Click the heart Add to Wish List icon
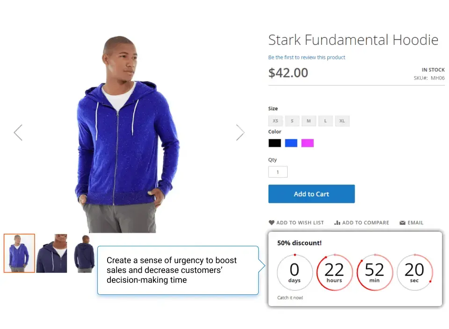 [x=271, y=223]
